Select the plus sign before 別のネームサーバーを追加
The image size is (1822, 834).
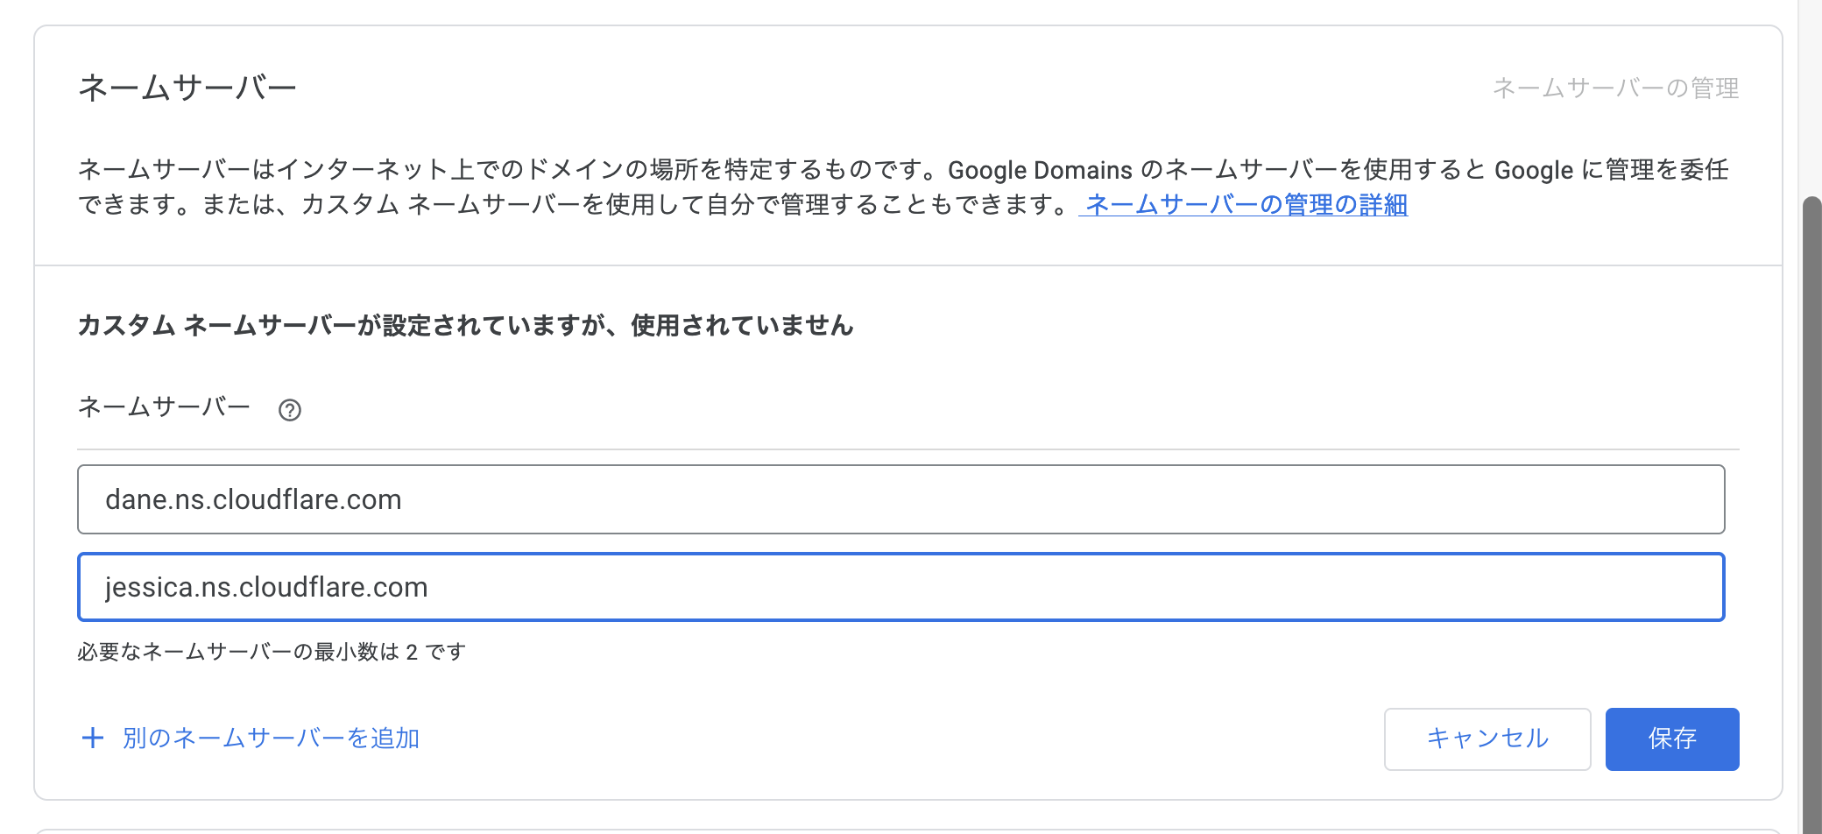click(x=92, y=739)
